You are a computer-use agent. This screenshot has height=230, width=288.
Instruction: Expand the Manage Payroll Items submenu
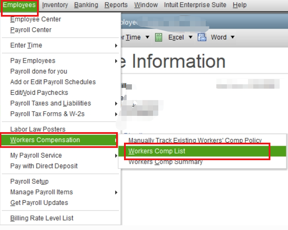pos(61,192)
